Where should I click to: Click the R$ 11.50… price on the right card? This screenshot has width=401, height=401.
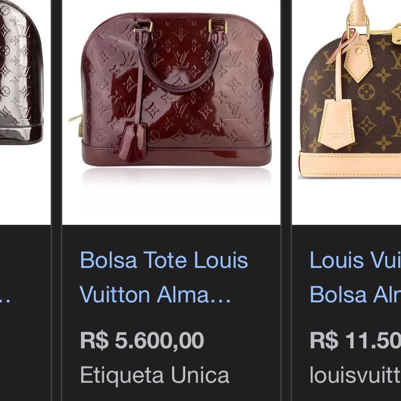pyautogui.click(x=355, y=340)
